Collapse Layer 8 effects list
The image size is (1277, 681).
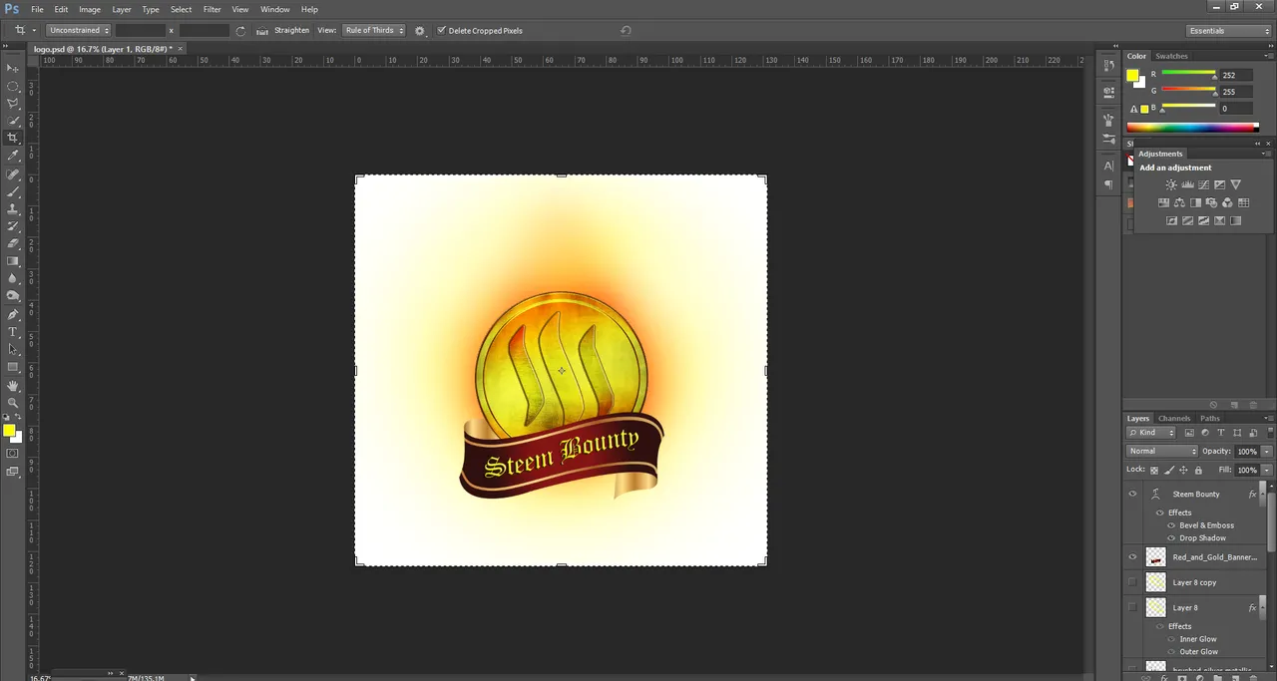tap(1264, 607)
